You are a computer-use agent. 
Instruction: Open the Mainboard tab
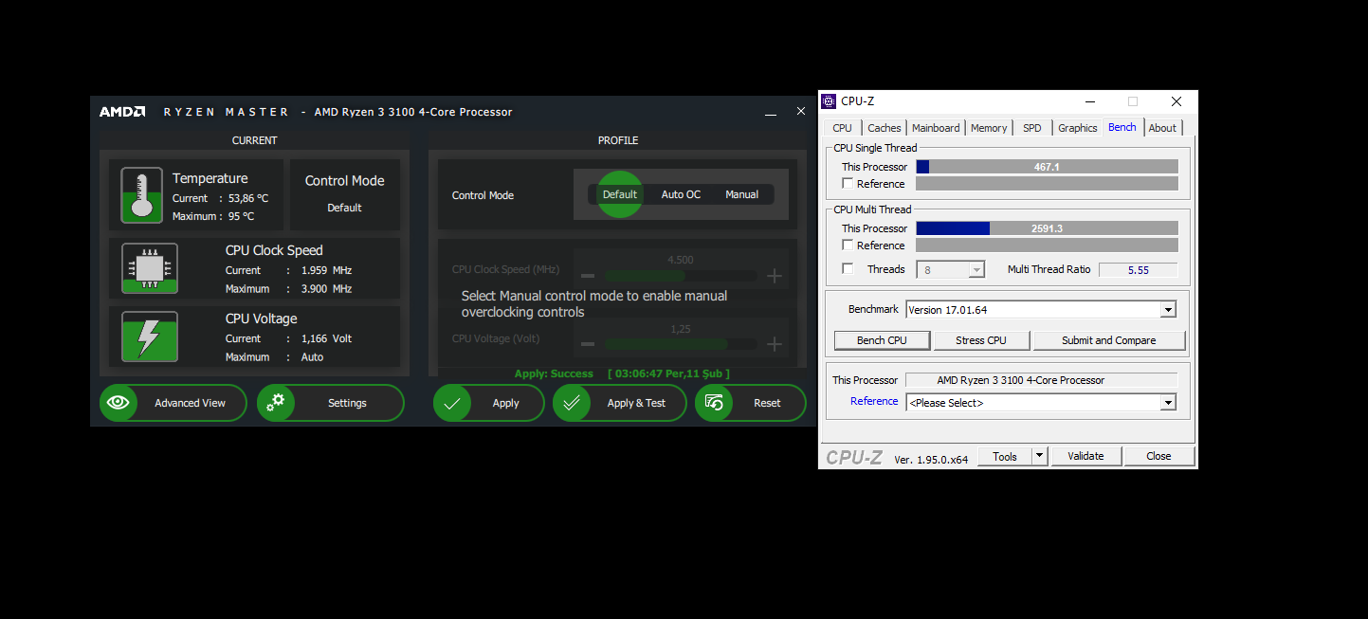click(936, 128)
